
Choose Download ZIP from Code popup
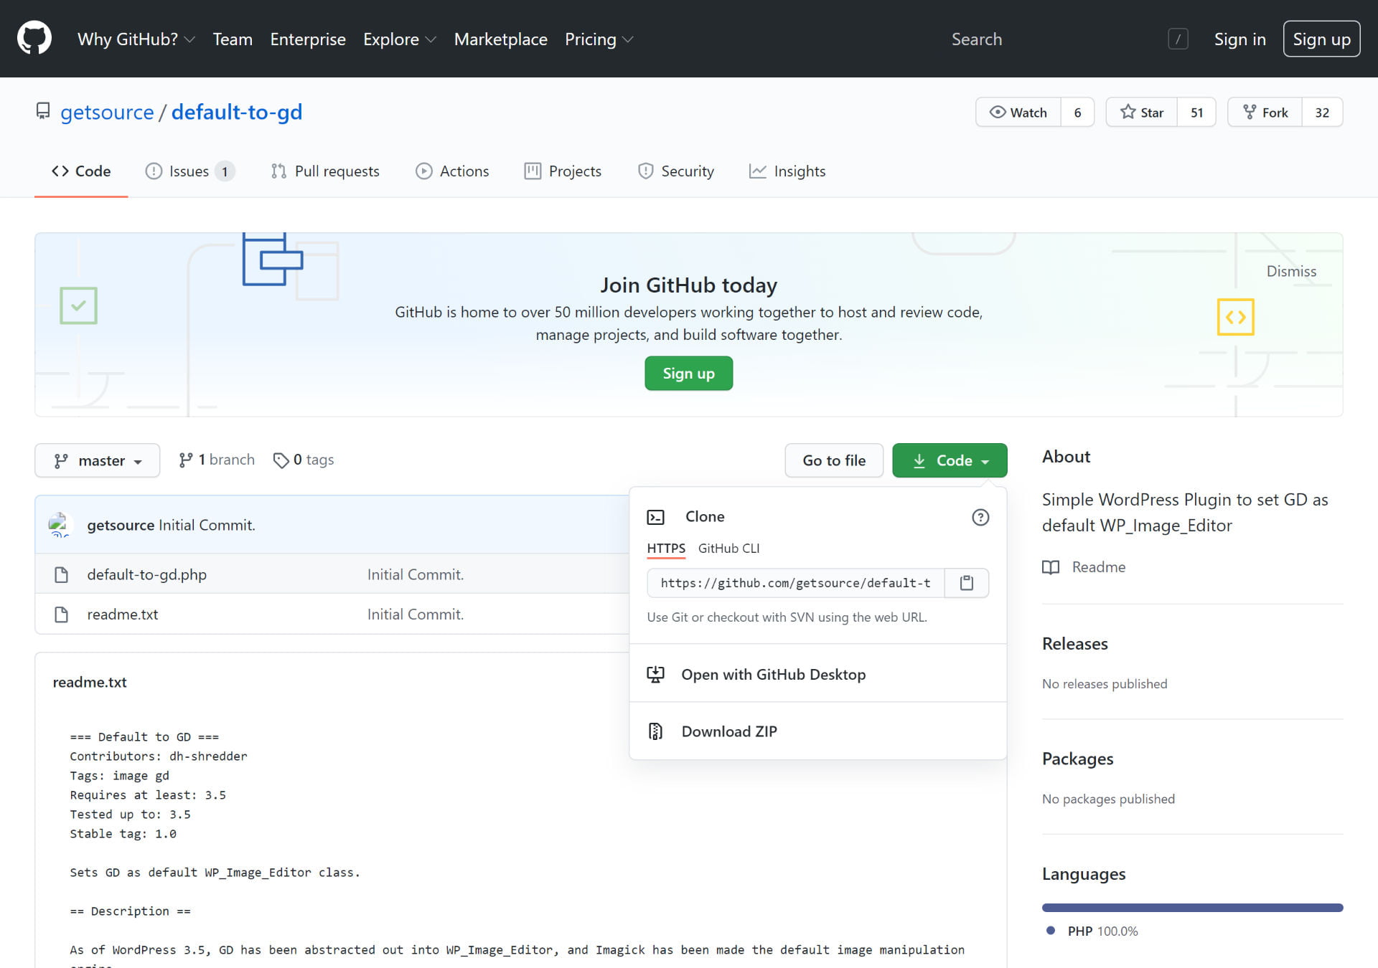pyautogui.click(x=729, y=731)
